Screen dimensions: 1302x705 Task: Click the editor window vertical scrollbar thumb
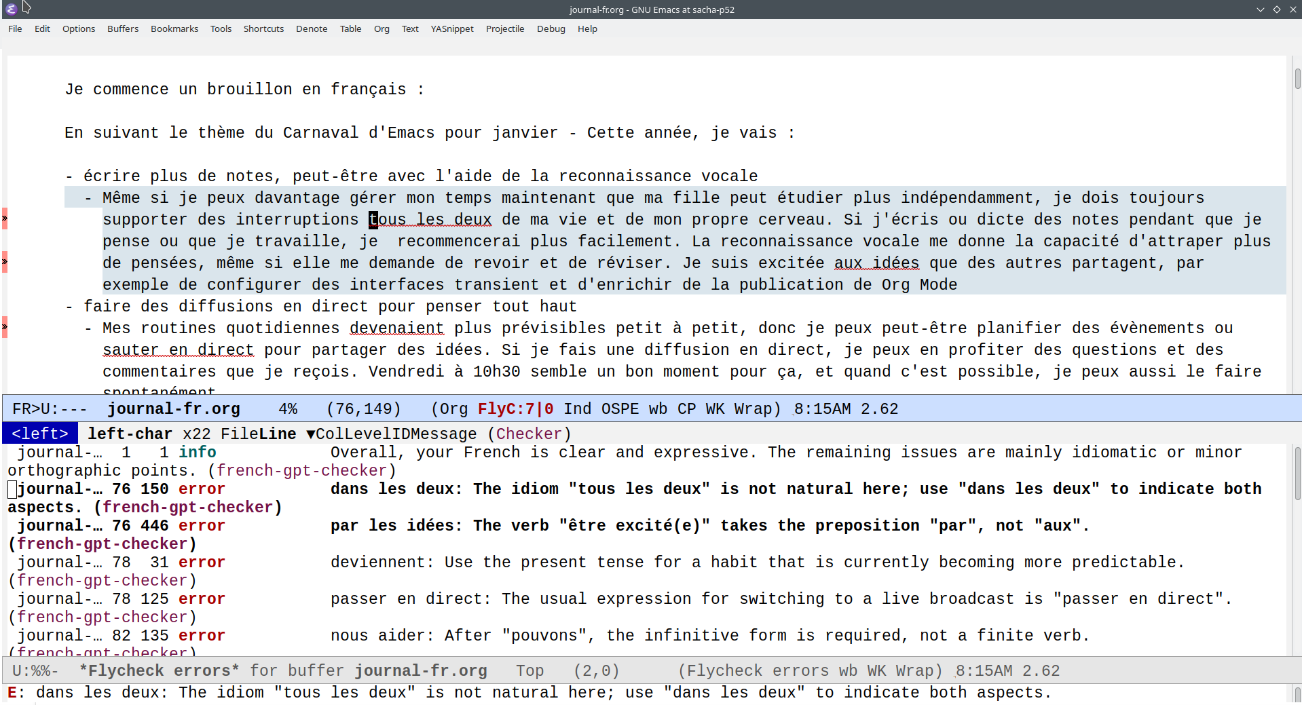pos(1297,79)
